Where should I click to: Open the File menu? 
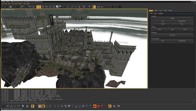[3, 4]
